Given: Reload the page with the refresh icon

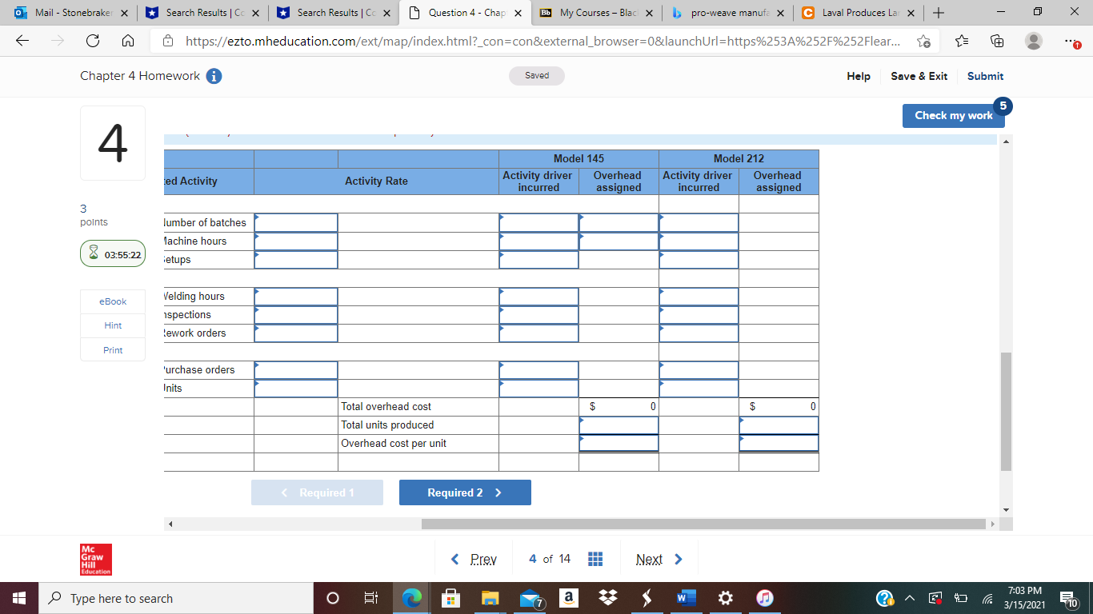Looking at the screenshot, I should point(93,42).
